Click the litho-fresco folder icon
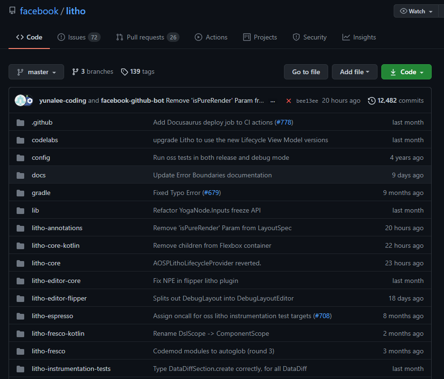Image resolution: width=444 pixels, height=379 pixels. [x=20, y=351]
